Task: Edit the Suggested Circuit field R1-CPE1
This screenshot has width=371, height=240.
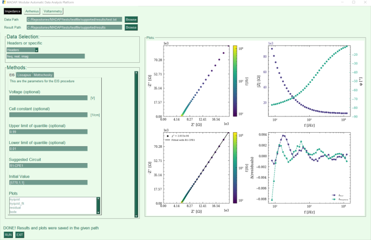Action: click(x=48, y=165)
